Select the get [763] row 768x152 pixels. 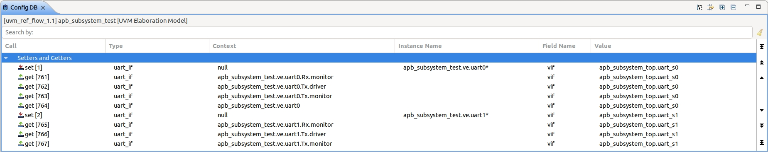tap(379, 96)
